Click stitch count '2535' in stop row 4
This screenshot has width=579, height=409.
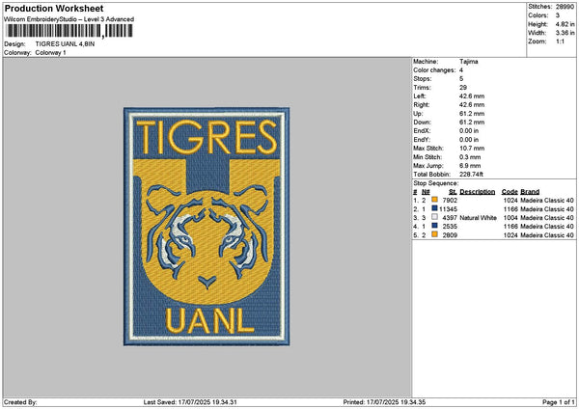click(x=450, y=227)
